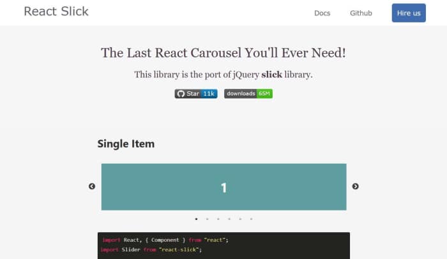Click the Single Item section heading
Viewport: 447px width, 259px height.
[x=126, y=144]
